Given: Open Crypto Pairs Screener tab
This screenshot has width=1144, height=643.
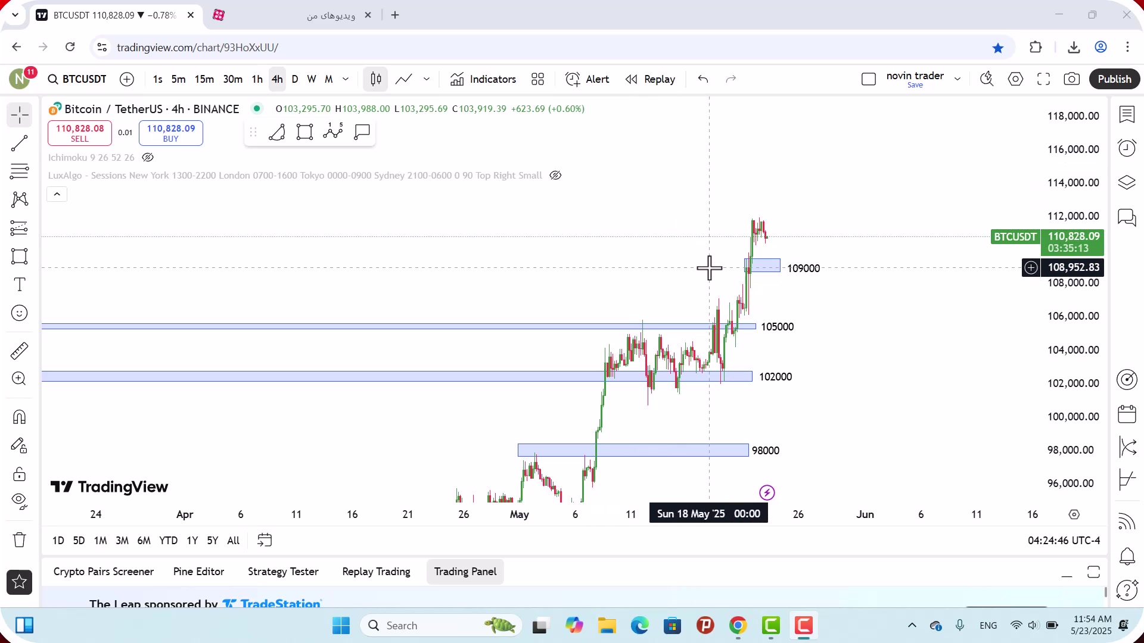Looking at the screenshot, I should pos(104,572).
